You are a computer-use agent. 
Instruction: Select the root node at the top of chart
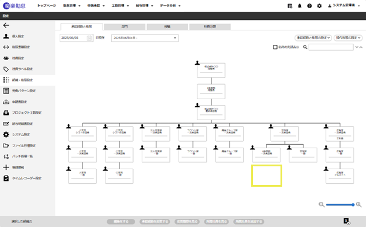coord(211,70)
